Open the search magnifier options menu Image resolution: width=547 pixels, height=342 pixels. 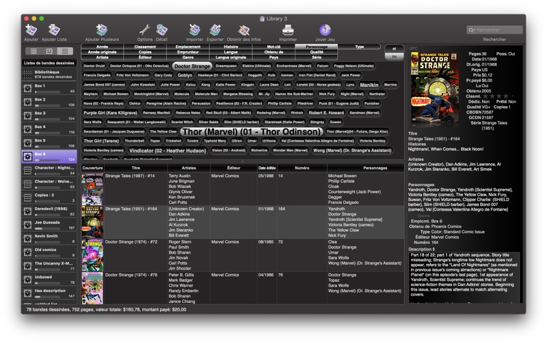point(472,30)
